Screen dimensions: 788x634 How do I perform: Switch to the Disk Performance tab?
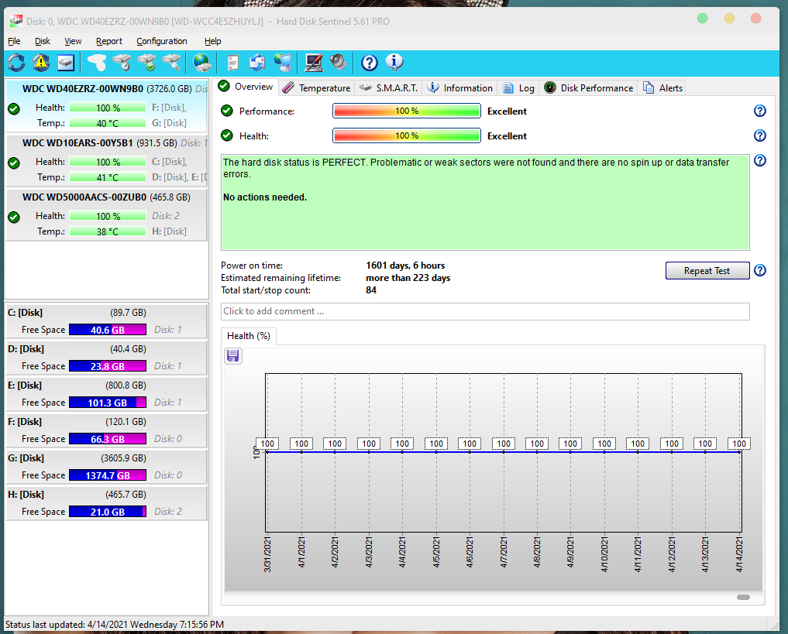589,87
